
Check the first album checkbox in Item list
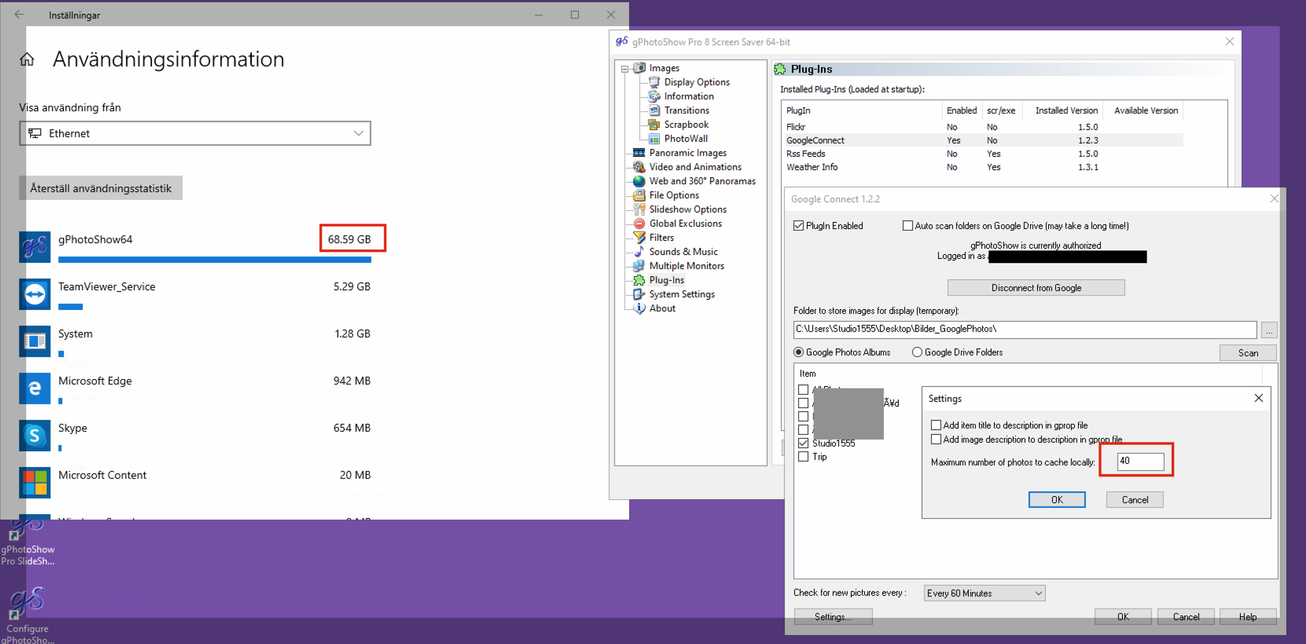pos(803,390)
